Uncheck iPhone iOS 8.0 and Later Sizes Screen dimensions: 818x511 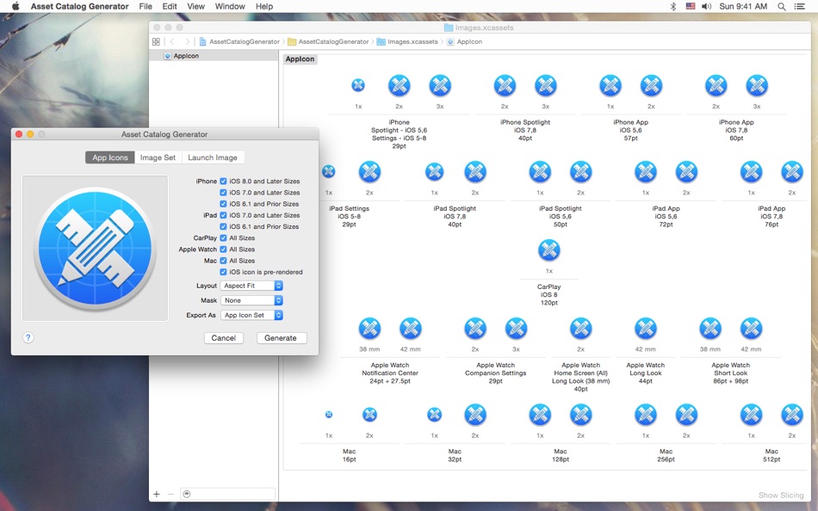pos(223,181)
